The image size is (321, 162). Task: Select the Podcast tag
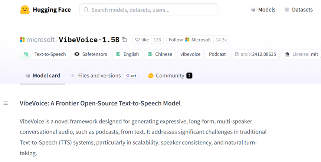point(217,54)
